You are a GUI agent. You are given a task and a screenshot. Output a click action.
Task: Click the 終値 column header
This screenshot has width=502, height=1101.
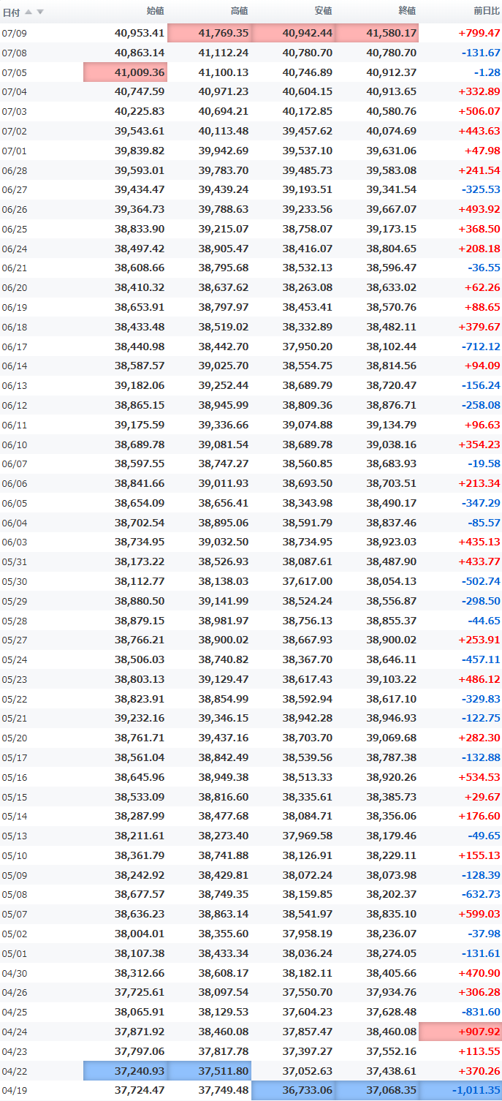pos(407,11)
